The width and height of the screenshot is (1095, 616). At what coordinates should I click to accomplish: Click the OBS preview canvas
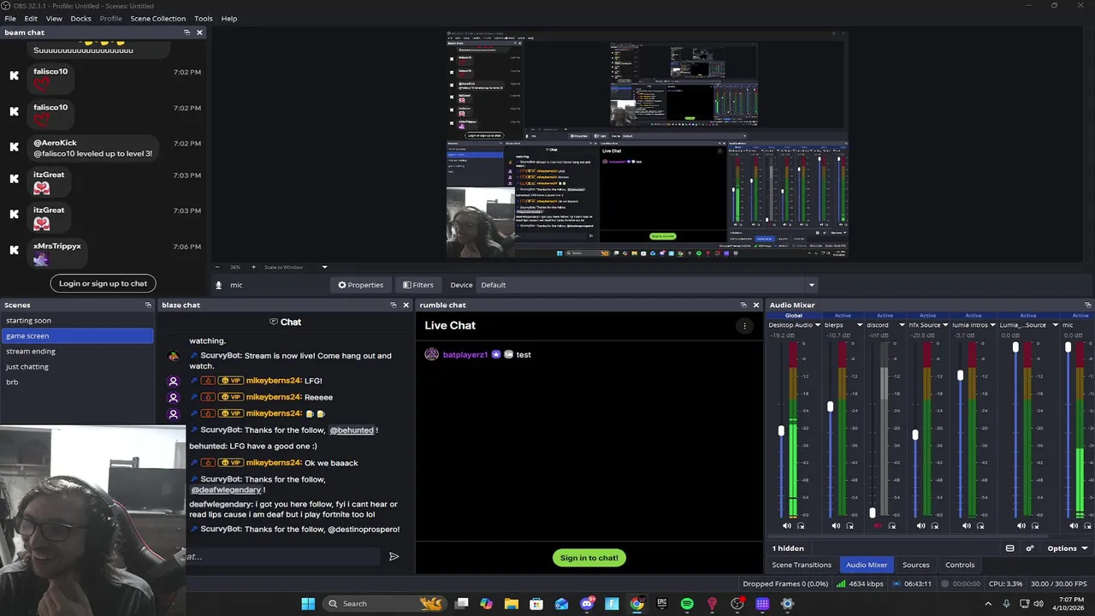(x=647, y=144)
